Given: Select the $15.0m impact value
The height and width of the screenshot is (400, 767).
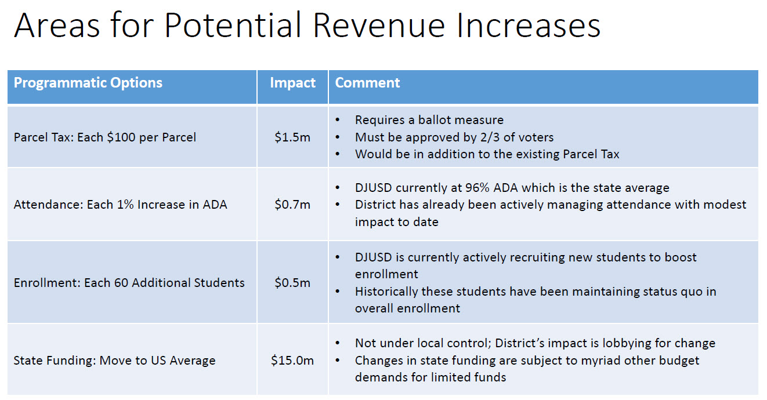Looking at the screenshot, I should (292, 361).
